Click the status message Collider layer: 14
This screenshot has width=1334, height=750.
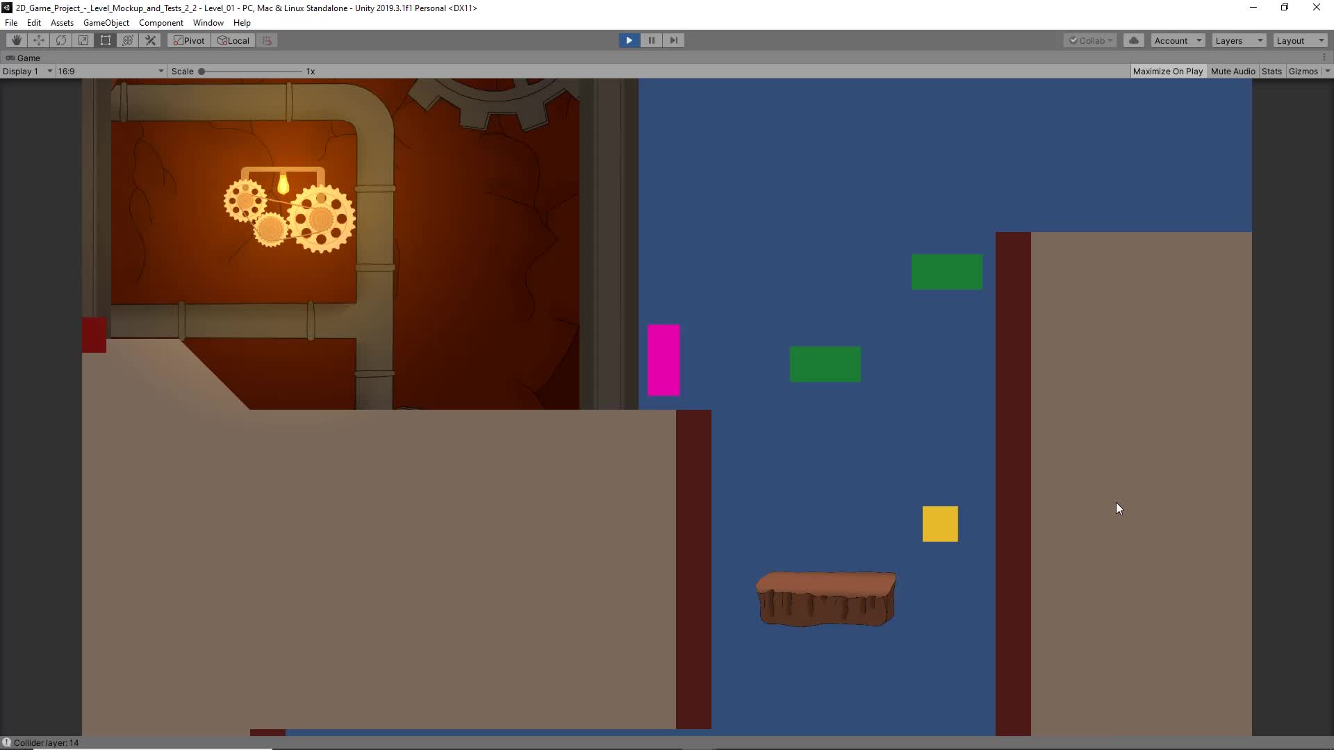47,742
